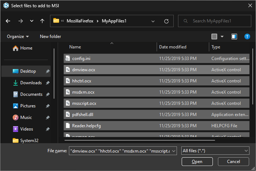This screenshot has height=171, width=256.
Task: Open Downloads in the navigation pane
Action: point(31,83)
